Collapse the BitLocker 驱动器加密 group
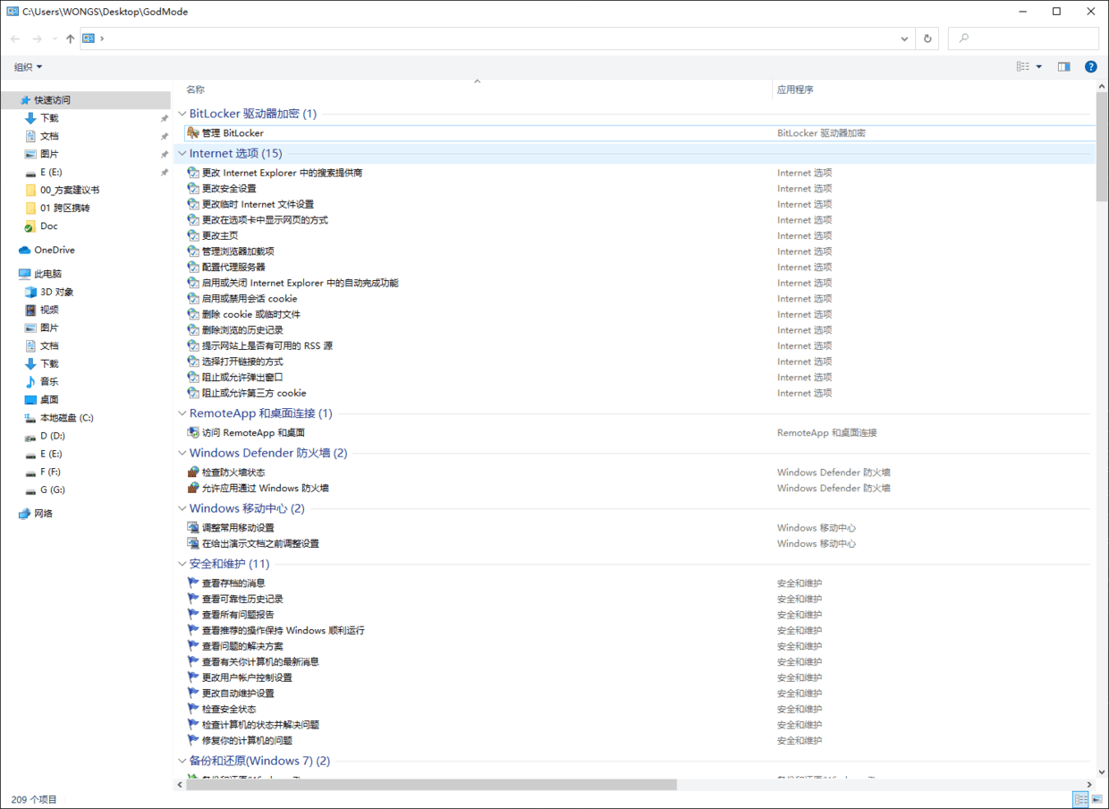1109x809 pixels. tap(182, 114)
